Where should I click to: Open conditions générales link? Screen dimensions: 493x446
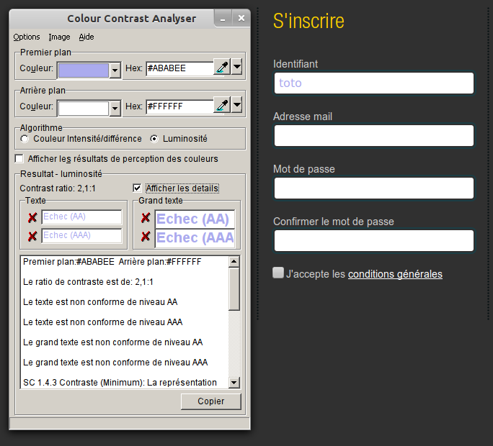395,274
